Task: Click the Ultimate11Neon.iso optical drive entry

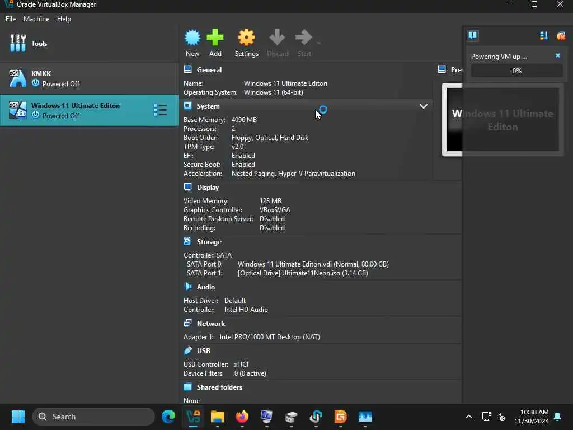Action: [303, 273]
